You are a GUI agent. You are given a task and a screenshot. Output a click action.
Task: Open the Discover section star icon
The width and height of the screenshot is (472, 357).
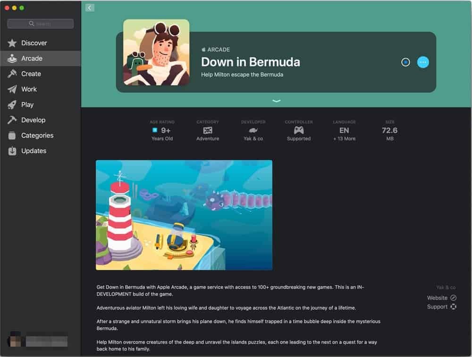tap(12, 43)
